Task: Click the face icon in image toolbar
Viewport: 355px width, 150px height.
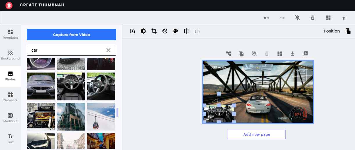Action: pyautogui.click(x=165, y=31)
